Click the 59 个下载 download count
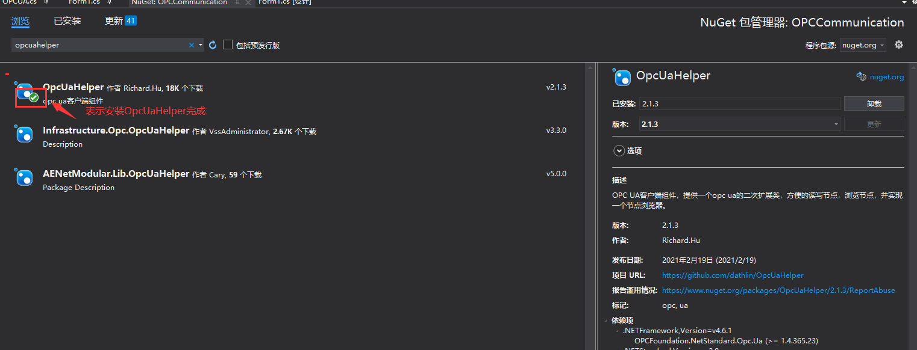 245,175
